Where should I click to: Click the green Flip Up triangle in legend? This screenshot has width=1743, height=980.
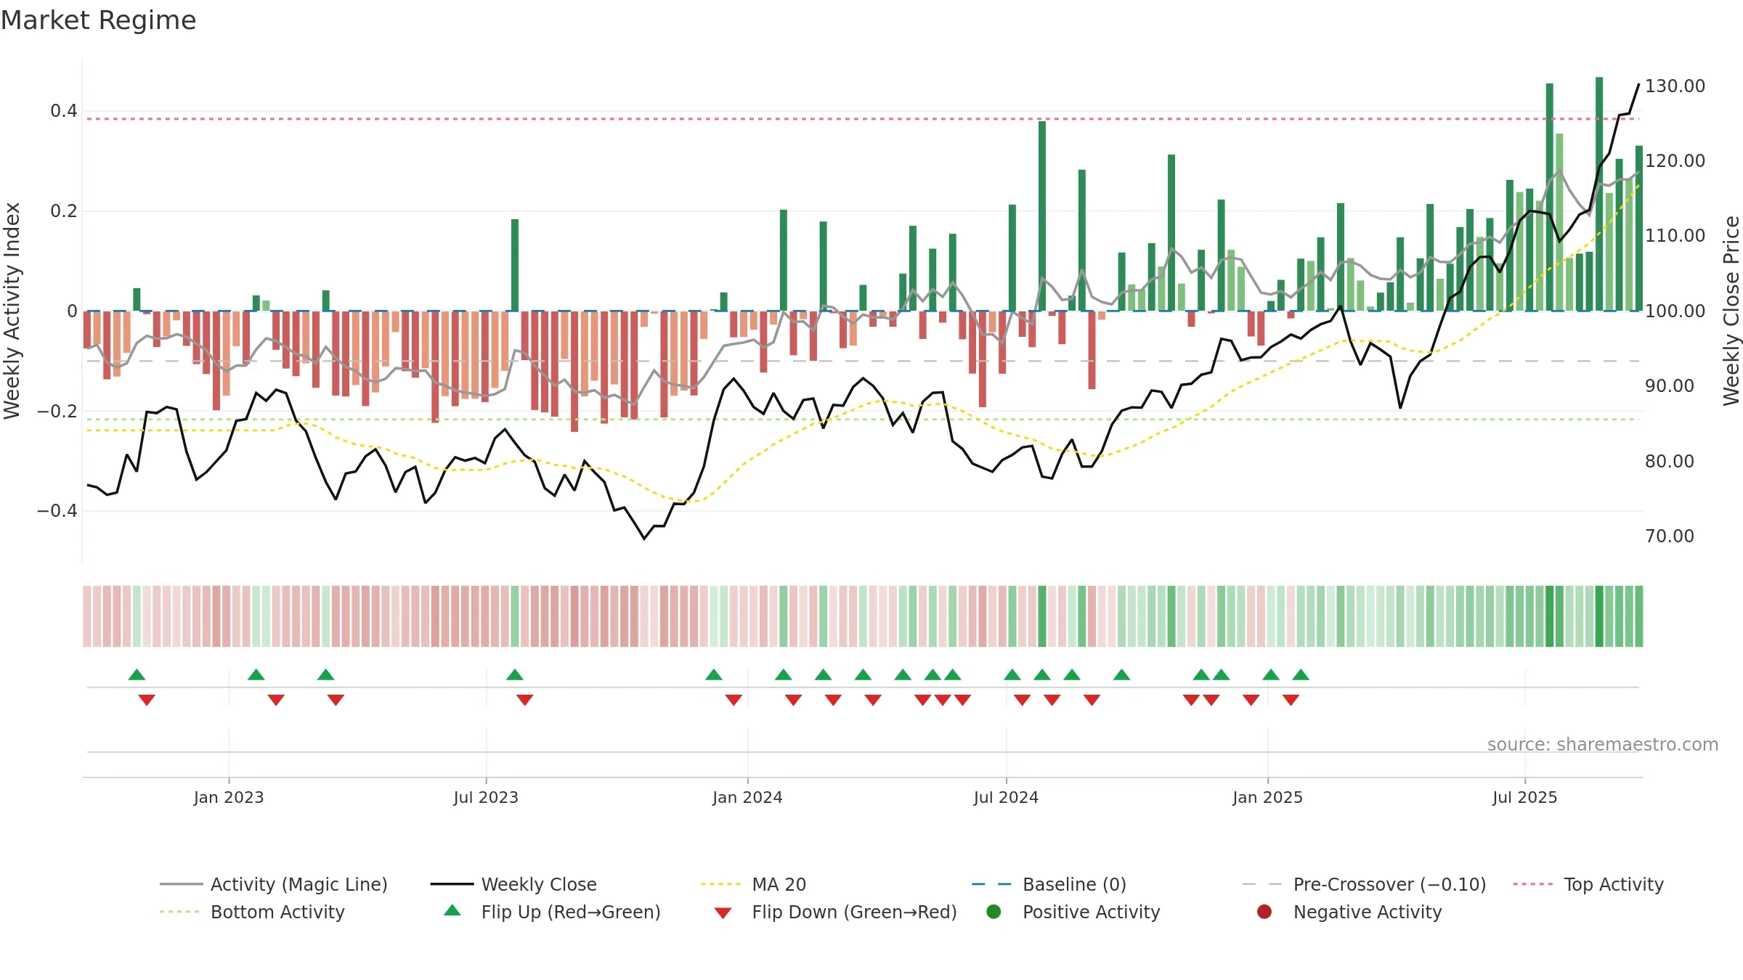click(x=452, y=910)
